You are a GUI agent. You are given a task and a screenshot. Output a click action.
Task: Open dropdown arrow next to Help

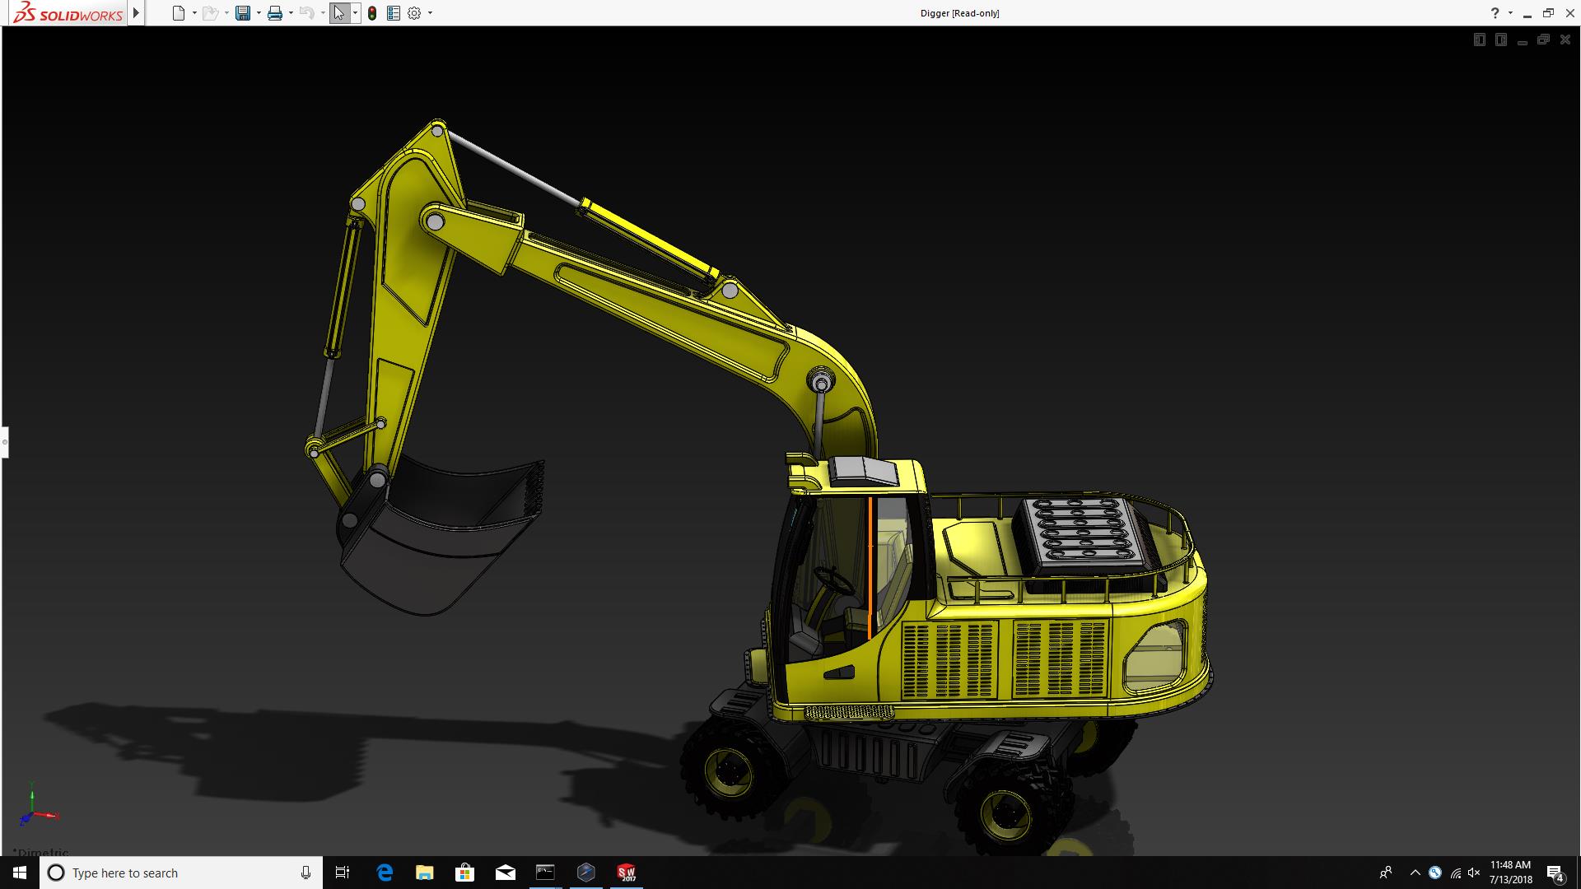coord(1510,13)
